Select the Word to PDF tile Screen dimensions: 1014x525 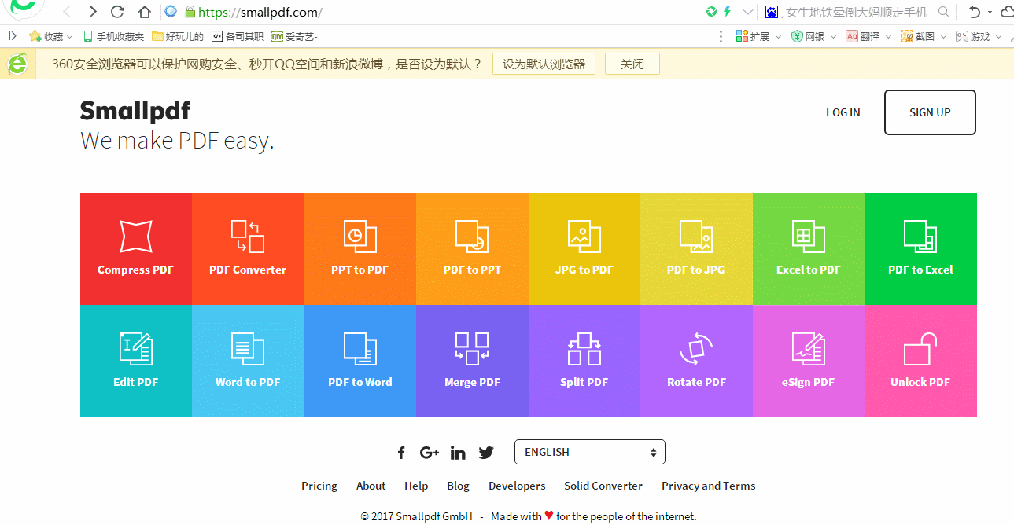point(248,361)
